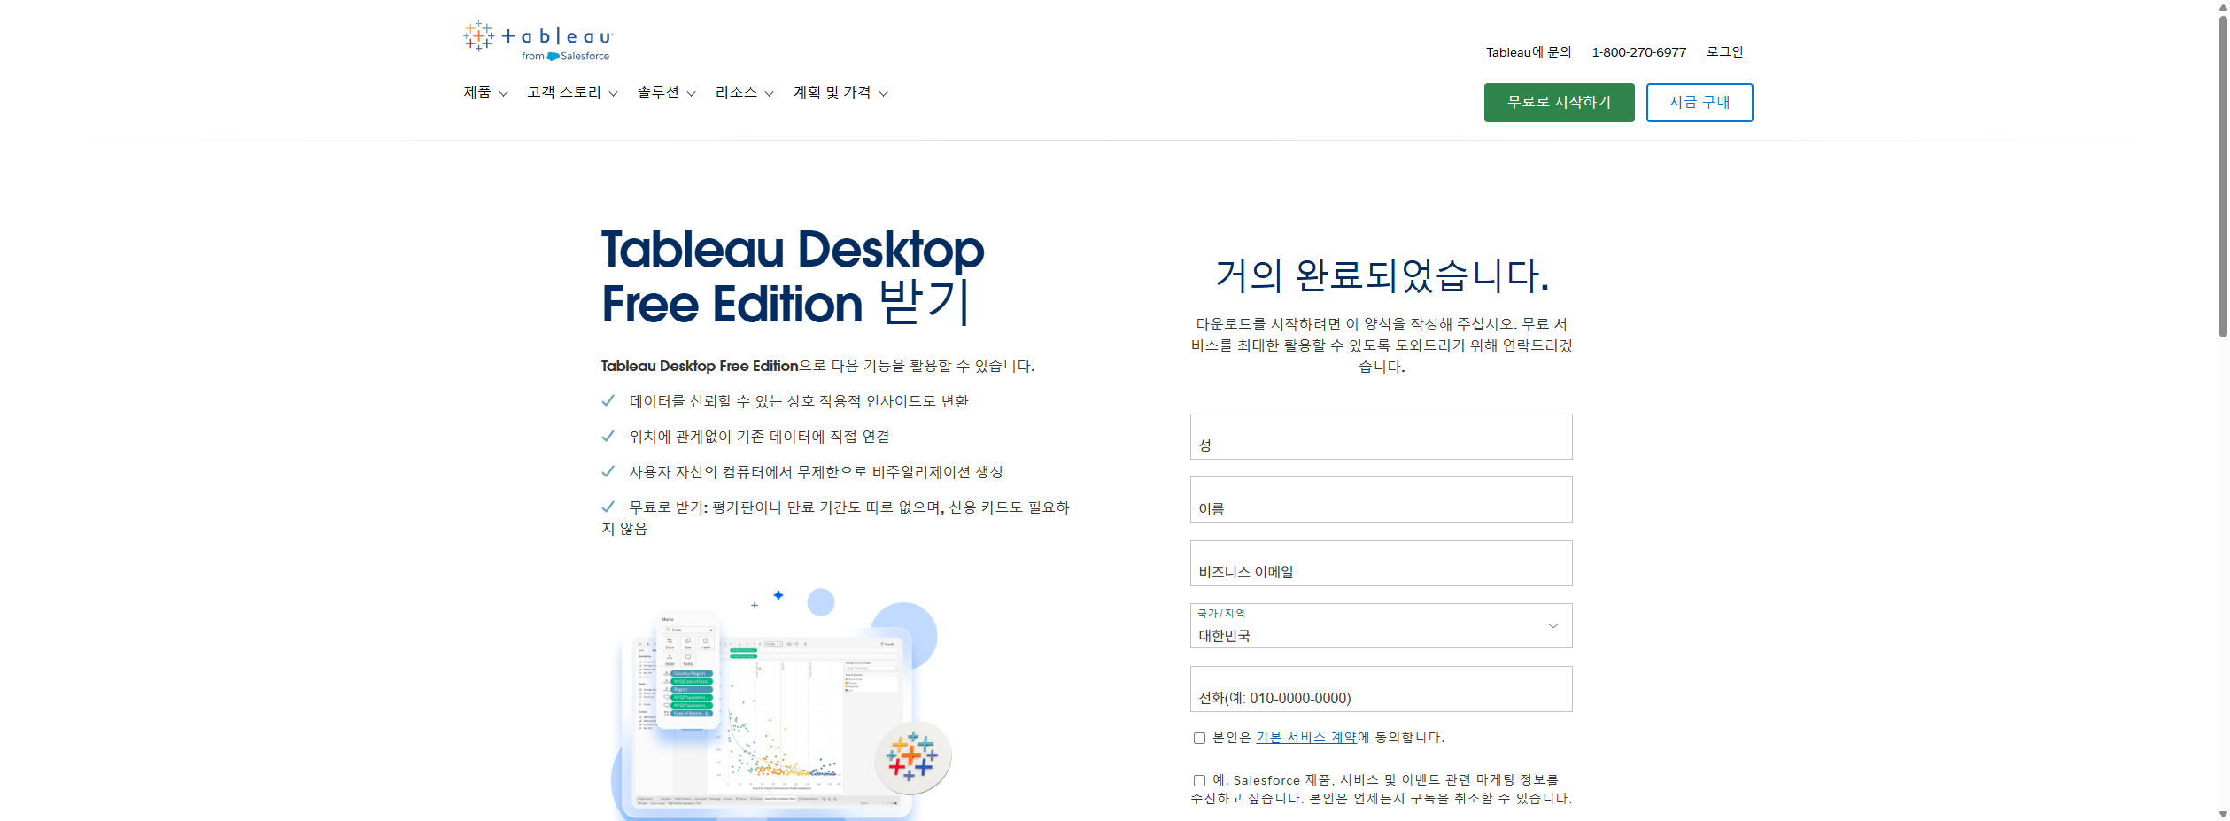
Task: Focus the 이름 input field
Action: coord(1381,500)
